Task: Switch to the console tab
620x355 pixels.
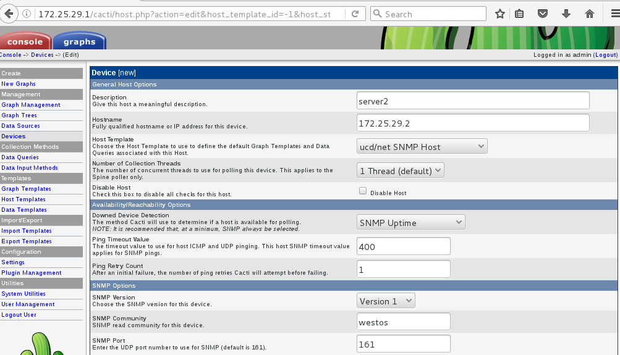Action: [25, 41]
